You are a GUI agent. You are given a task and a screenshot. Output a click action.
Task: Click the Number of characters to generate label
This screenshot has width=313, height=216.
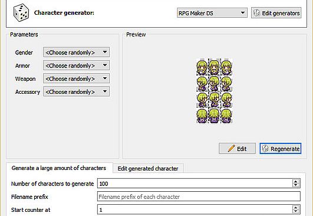click(52, 184)
